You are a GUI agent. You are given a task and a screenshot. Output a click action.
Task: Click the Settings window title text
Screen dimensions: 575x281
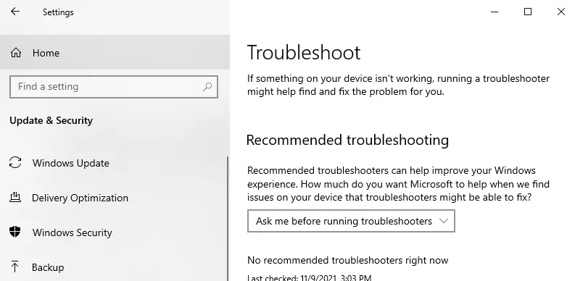pos(58,12)
